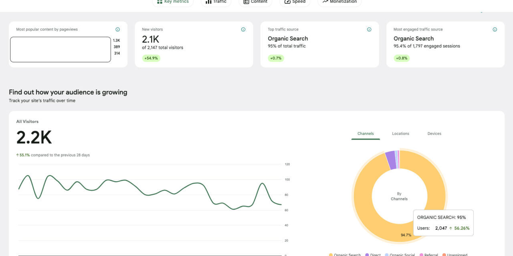This screenshot has height=256, width=513.
Task: Click the +0.8% badge on Most engaged source
Action: (402, 58)
